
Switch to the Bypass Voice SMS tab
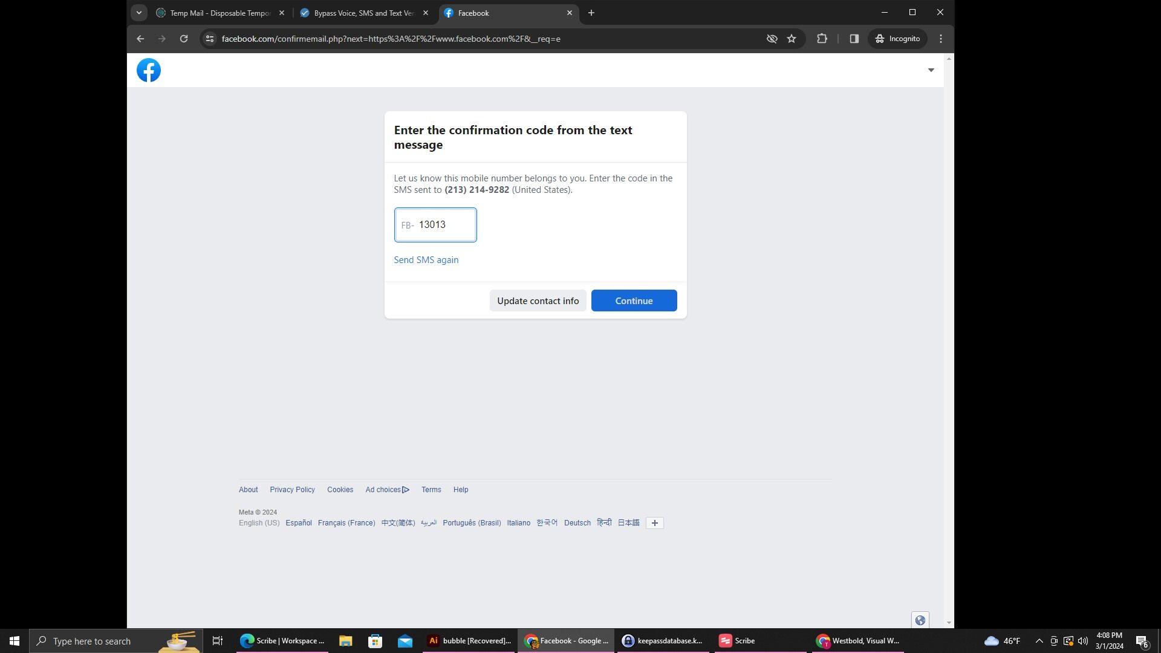[360, 12]
